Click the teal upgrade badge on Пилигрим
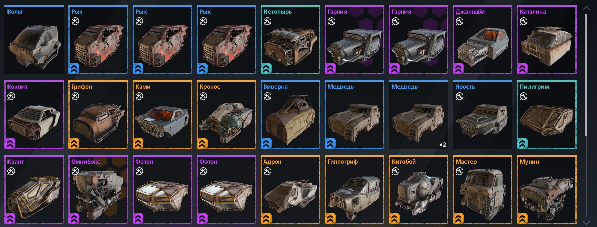 pyautogui.click(x=522, y=144)
